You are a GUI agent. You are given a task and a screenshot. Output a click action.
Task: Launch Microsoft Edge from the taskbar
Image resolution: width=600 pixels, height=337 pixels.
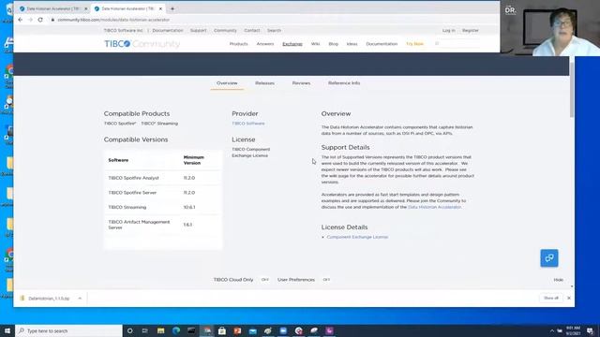pyautogui.click(x=176, y=330)
